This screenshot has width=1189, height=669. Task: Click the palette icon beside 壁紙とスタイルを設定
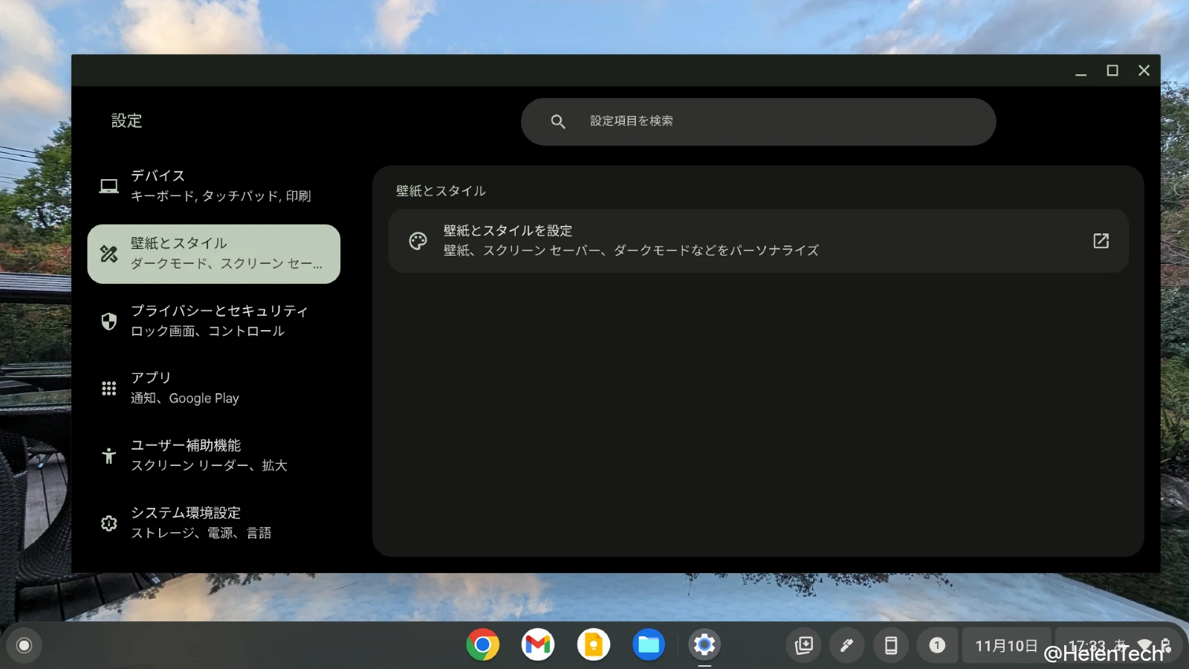[x=418, y=240]
